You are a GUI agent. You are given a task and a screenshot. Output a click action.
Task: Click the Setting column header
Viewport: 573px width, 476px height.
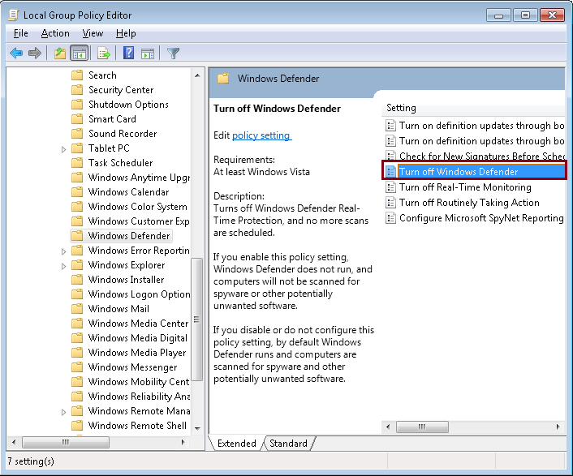(x=473, y=108)
